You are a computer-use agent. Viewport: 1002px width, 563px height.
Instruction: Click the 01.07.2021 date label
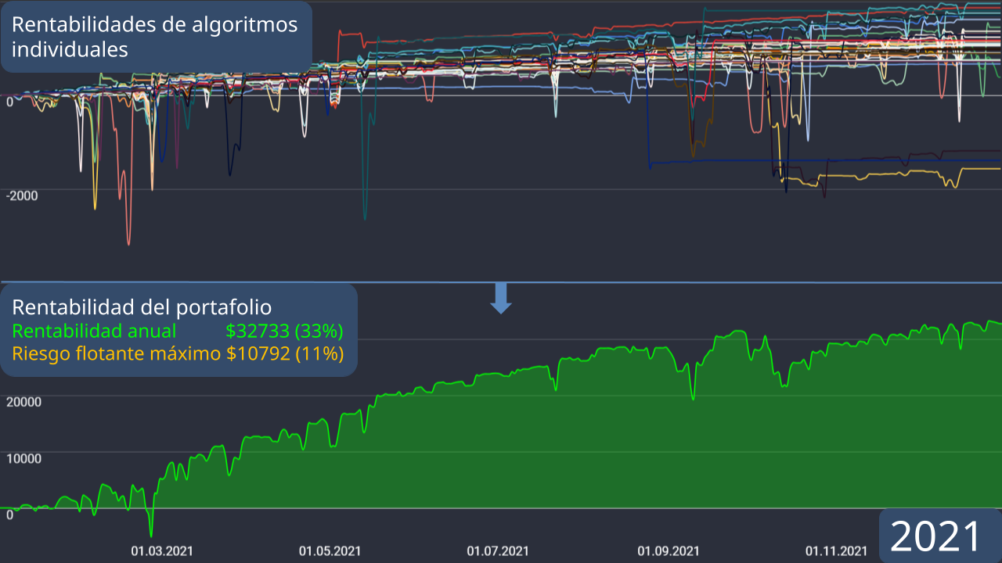coord(498,550)
